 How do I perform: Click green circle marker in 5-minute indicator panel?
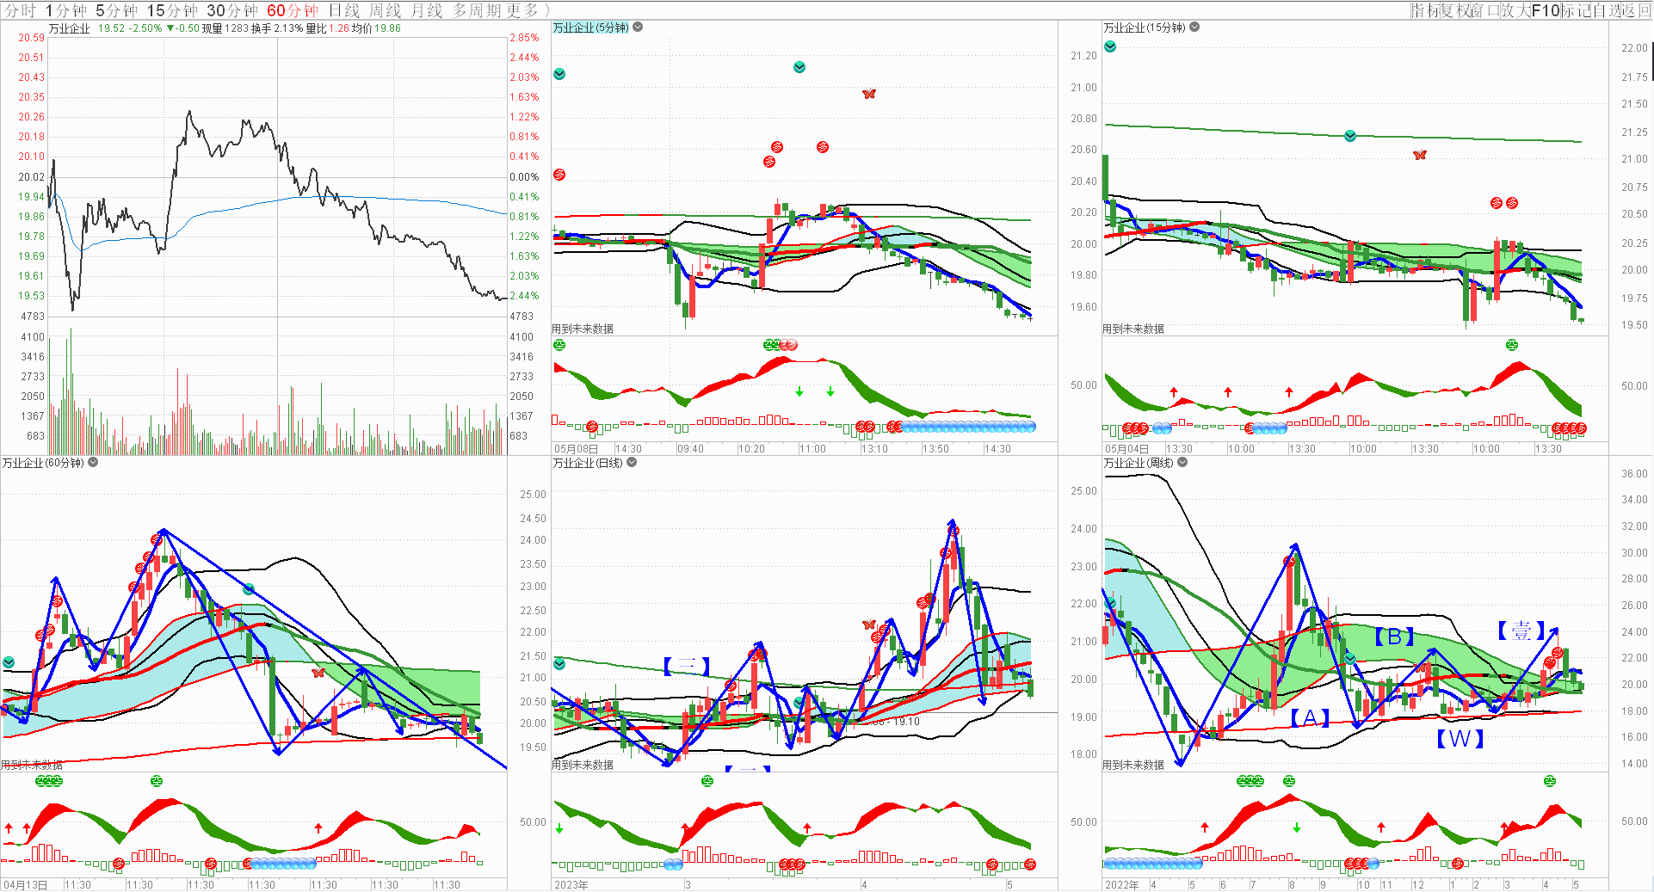559,345
